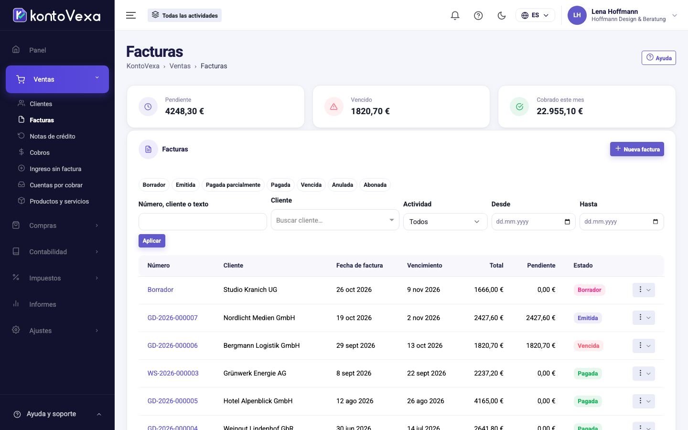Filter by Anulada status chip
The width and height of the screenshot is (688, 430).
coord(343,185)
